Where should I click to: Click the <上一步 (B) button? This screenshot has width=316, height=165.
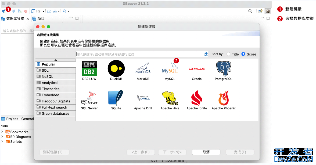141,152
